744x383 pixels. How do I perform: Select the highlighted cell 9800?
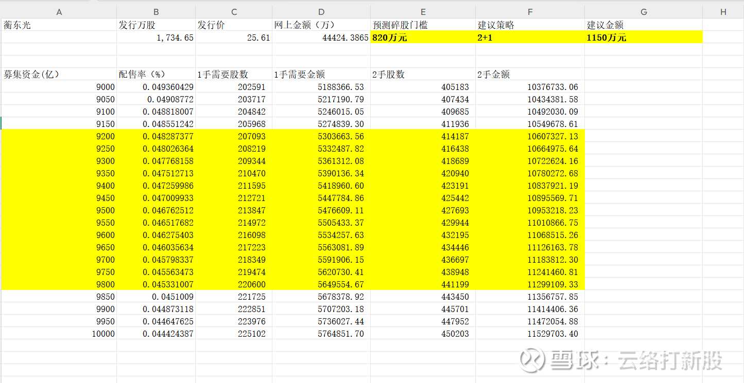pyautogui.click(x=59, y=284)
